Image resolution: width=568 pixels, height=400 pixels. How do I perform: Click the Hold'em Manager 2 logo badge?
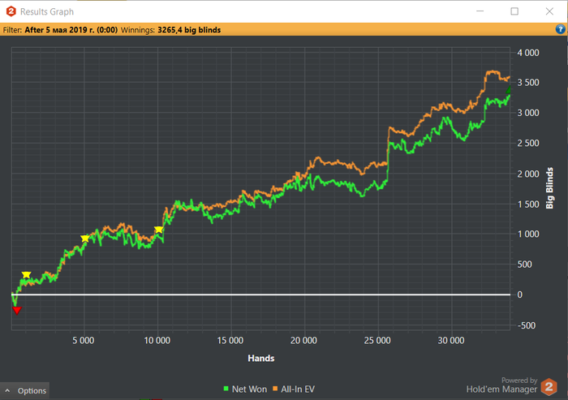coord(549,387)
